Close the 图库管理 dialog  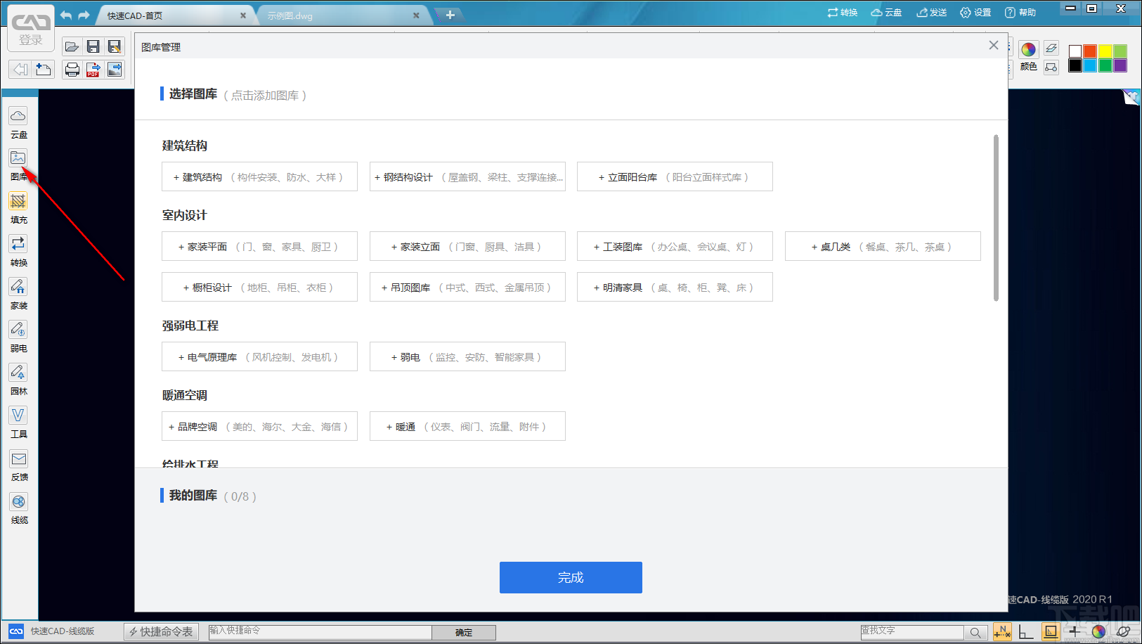[993, 45]
